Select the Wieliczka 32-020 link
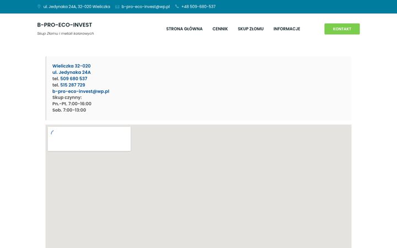 click(71, 66)
